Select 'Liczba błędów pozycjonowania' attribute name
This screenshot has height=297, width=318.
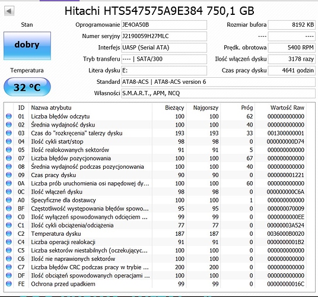pos(71,158)
